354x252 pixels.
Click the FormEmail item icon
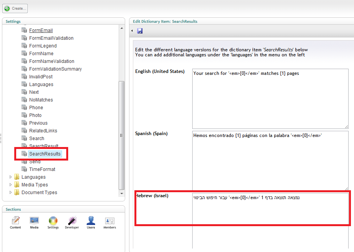pos(24,30)
